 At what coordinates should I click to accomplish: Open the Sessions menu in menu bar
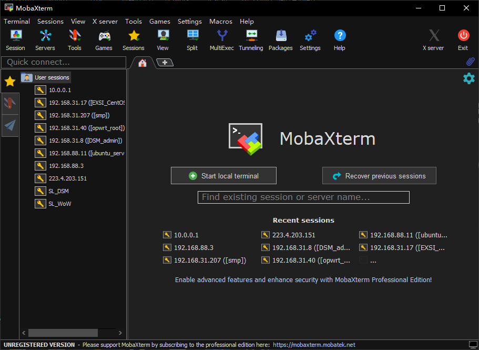click(50, 22)
